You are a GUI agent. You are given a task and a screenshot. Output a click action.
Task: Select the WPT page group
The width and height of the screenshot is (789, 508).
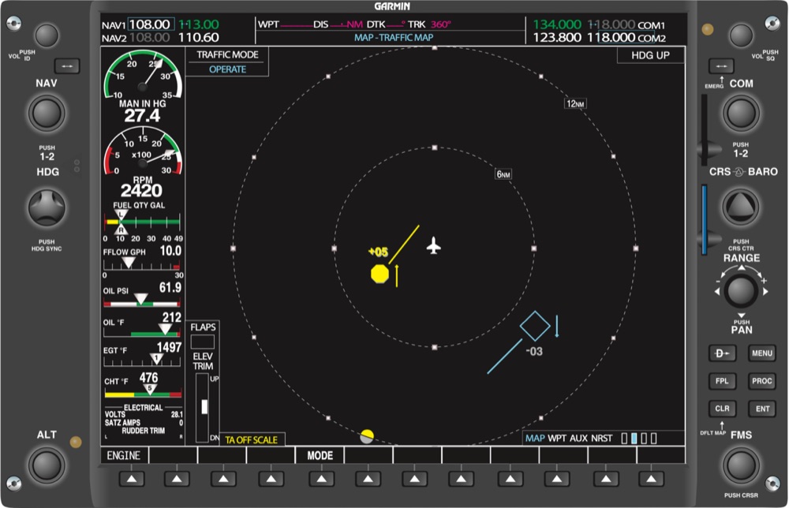(x=556, y=438)
